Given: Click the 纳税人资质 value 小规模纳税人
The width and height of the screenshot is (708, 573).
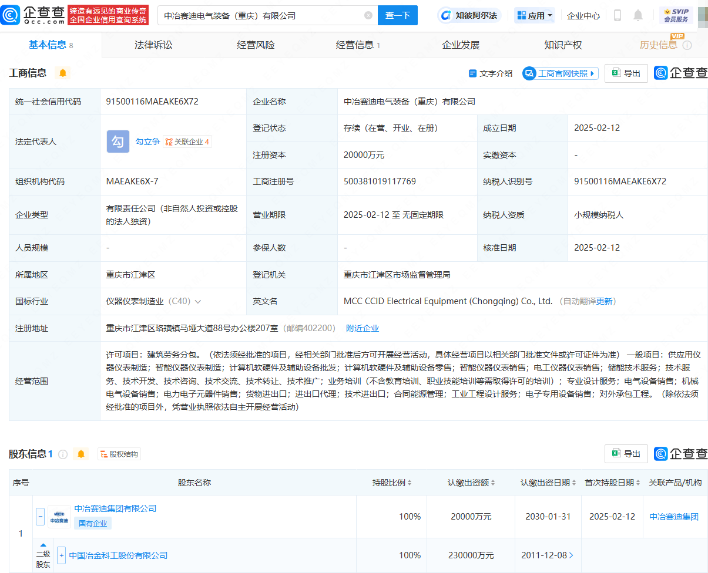Looking at the screenshot, I should click(599, 215).
